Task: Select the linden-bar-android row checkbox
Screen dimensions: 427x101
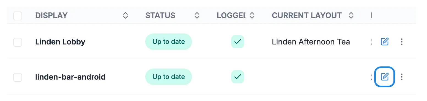Action: pyautogui.click(x=18, y=77)
